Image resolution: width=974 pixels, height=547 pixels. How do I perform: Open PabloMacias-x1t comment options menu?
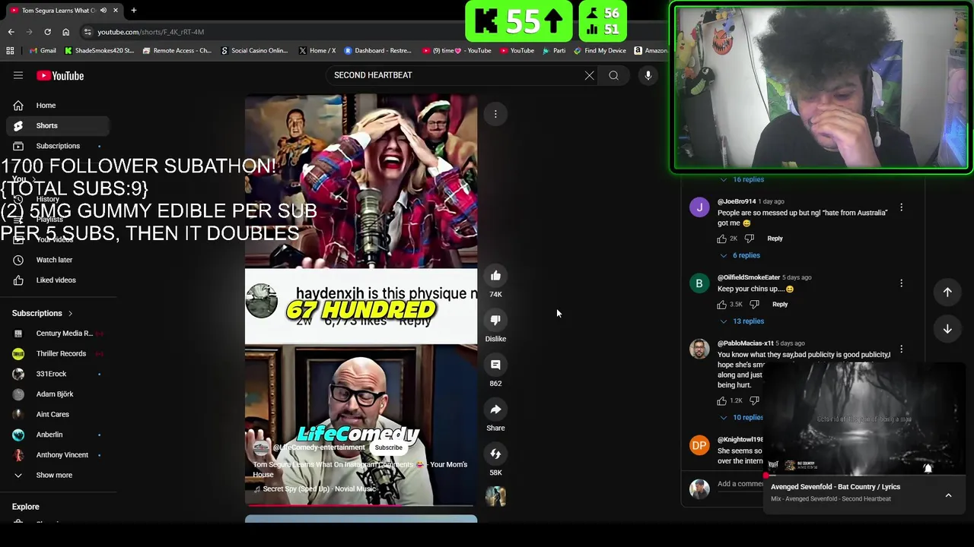point(902,349)
